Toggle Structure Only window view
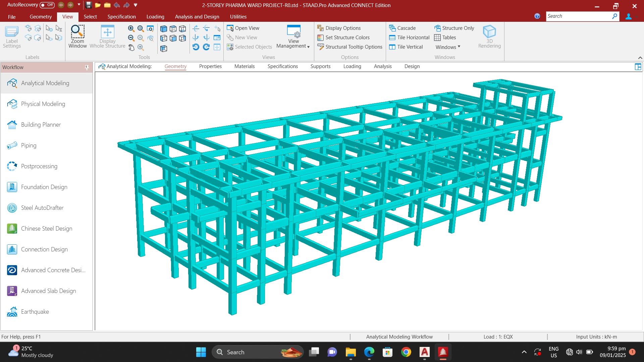 pos(454,28)
